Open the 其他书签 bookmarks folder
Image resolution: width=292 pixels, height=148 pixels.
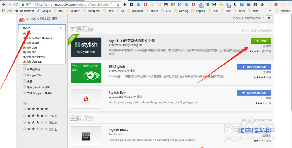pos(283,11)
